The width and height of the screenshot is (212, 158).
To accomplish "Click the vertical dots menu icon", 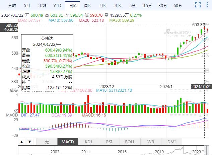I will tap(207, 6).
